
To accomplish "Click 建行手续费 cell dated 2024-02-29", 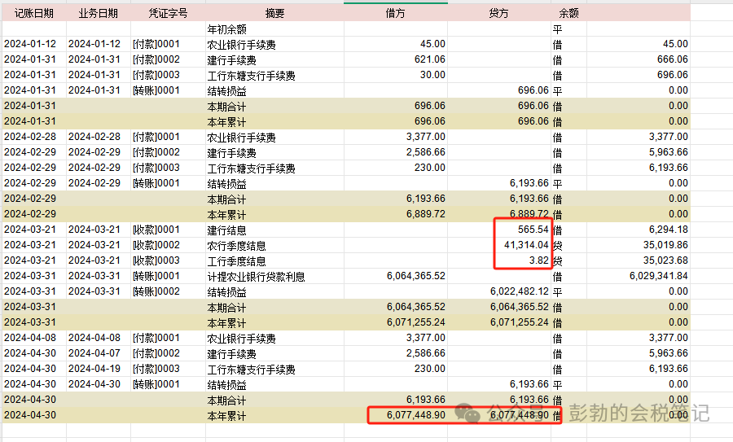I will (x=275, y=152).
